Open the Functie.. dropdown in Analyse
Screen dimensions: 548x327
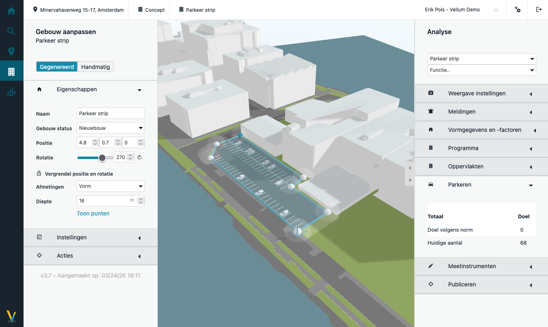pos(481,70)
